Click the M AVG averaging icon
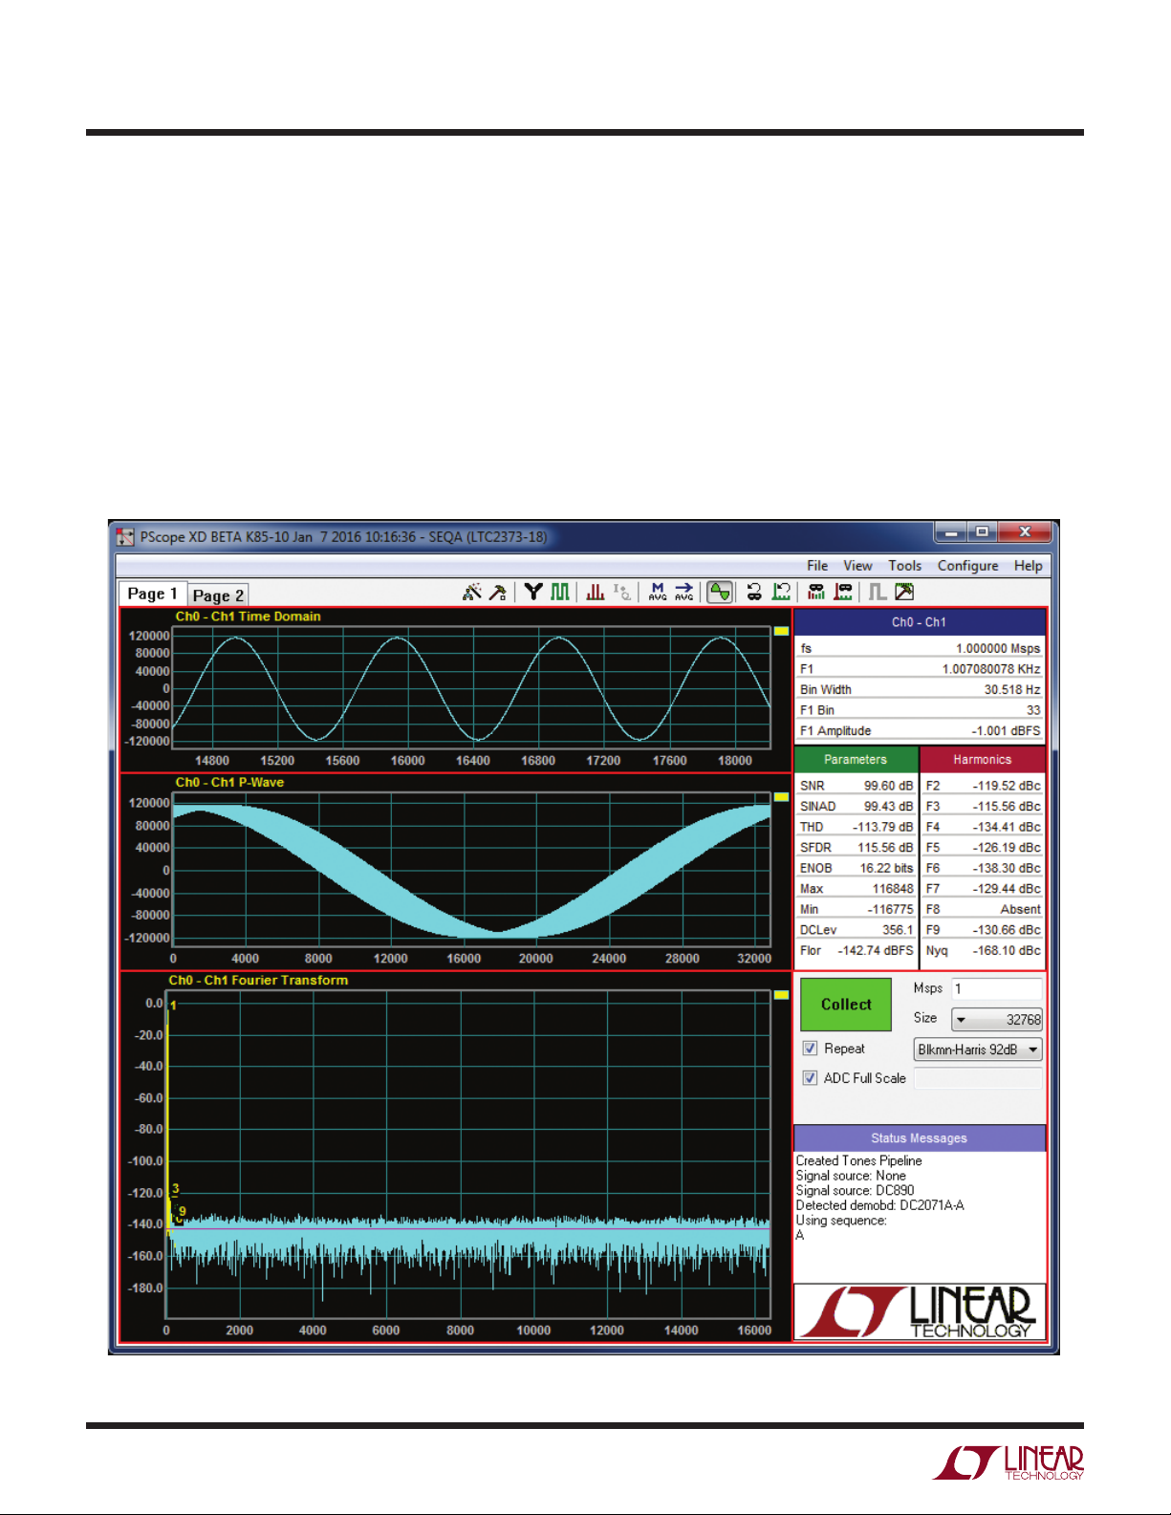The height and width of the screenshot is (1515, 1171). point(658,593)
